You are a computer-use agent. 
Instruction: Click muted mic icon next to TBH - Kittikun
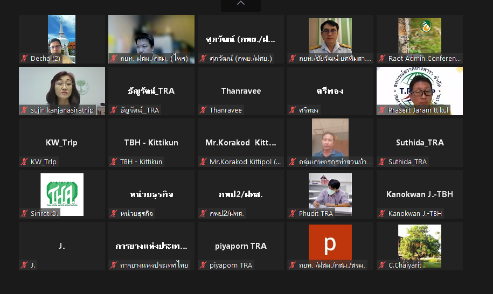(114, 162)
